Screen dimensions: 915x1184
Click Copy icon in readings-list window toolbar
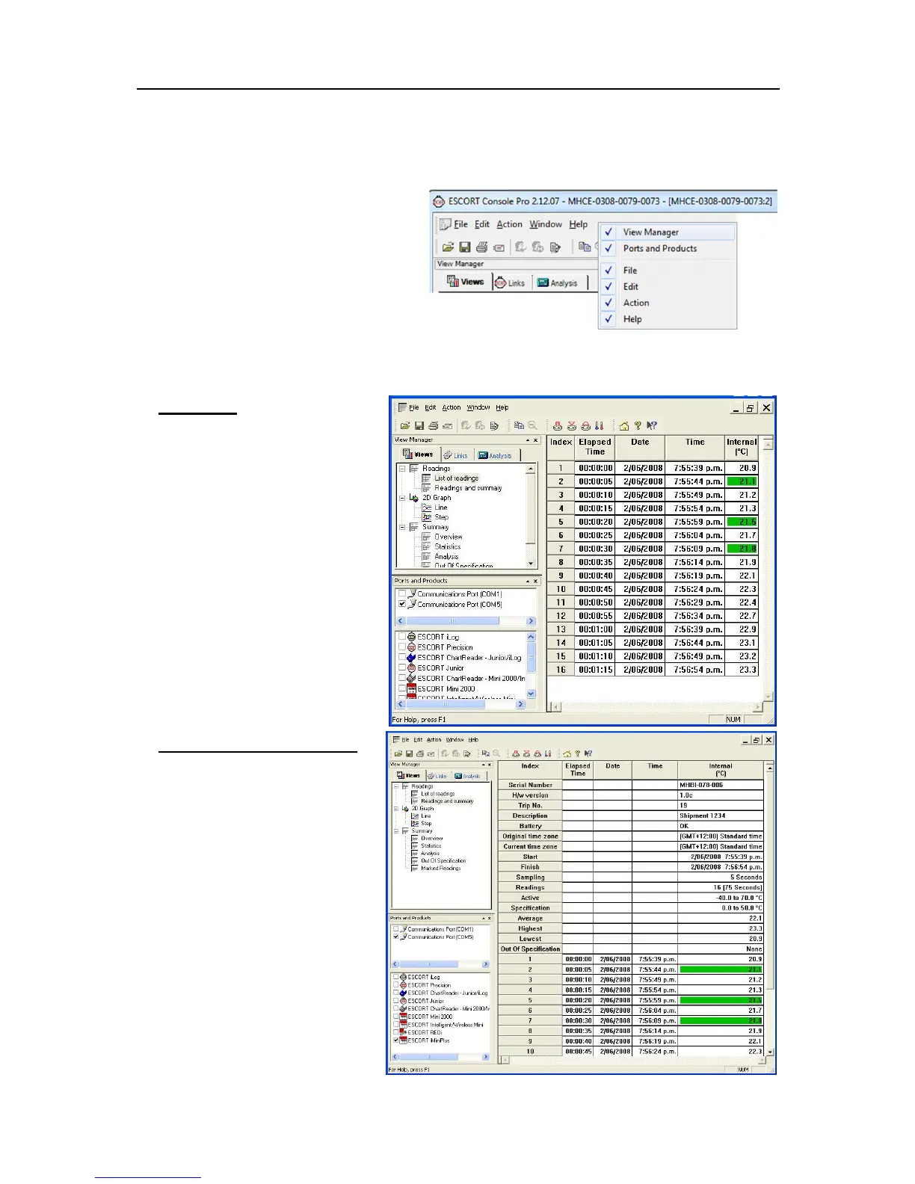click(519, 426)
